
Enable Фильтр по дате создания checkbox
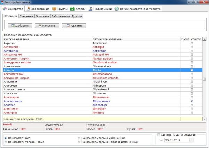(158, 135)
